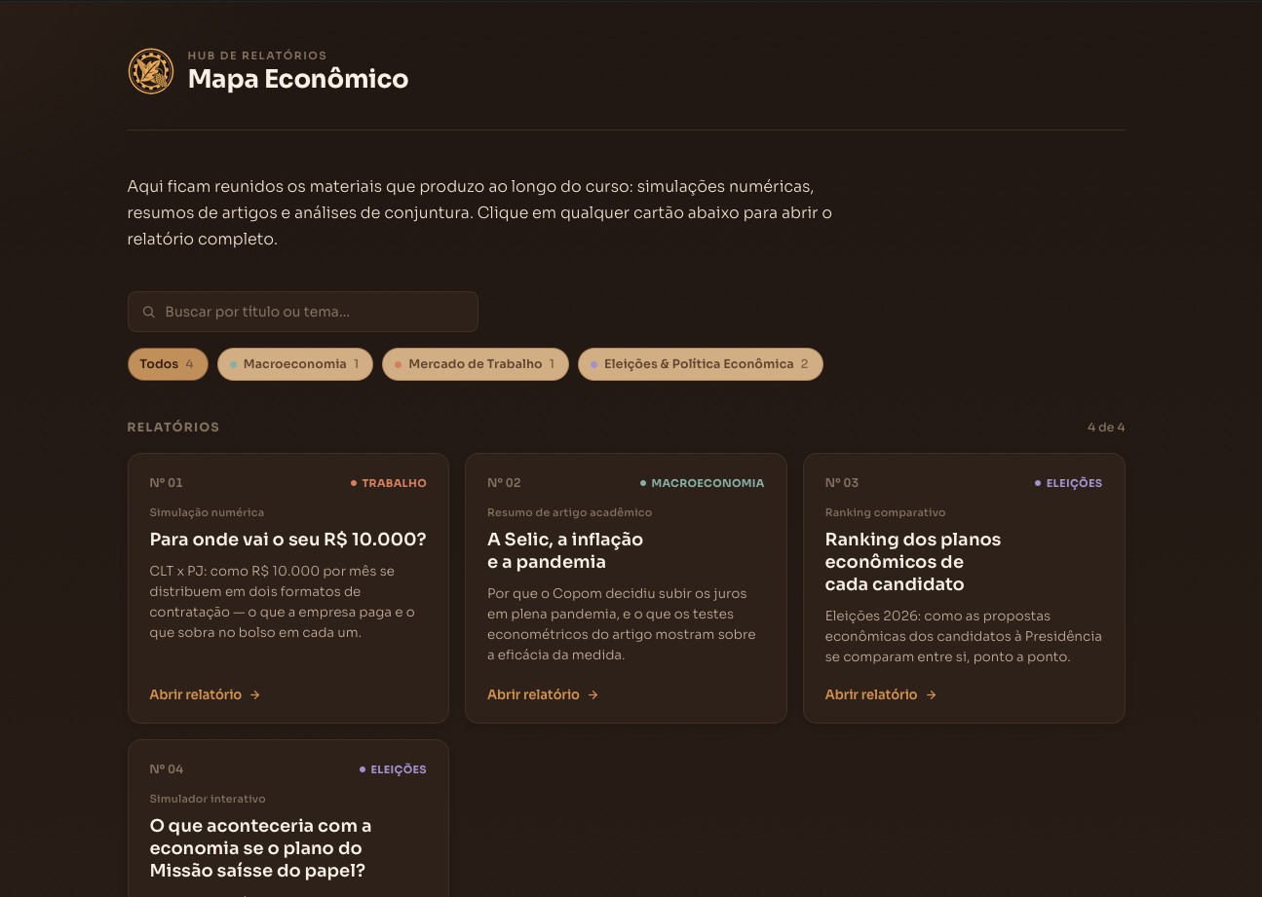Filter by Eleições & Política Econômica chip
The width and height of the screenshot is (1262, 897).
(701, 364)
